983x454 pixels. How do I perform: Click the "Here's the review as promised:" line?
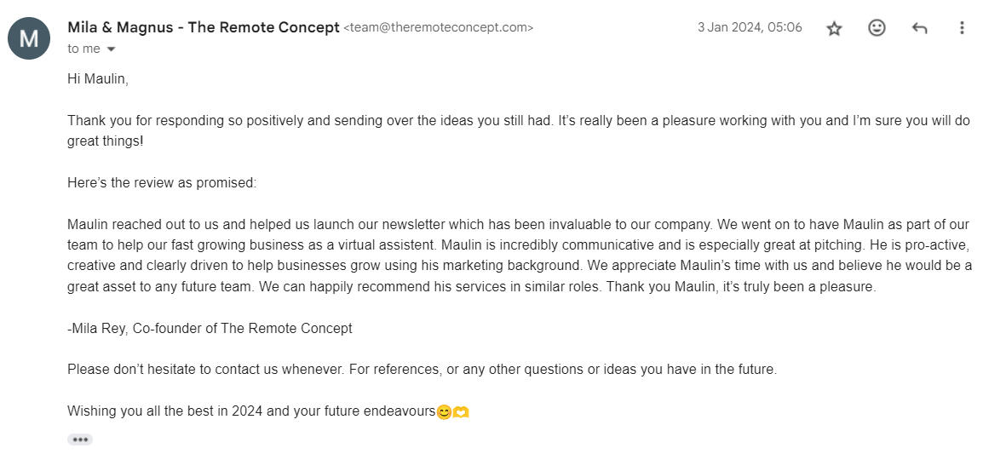coord(162,182)
